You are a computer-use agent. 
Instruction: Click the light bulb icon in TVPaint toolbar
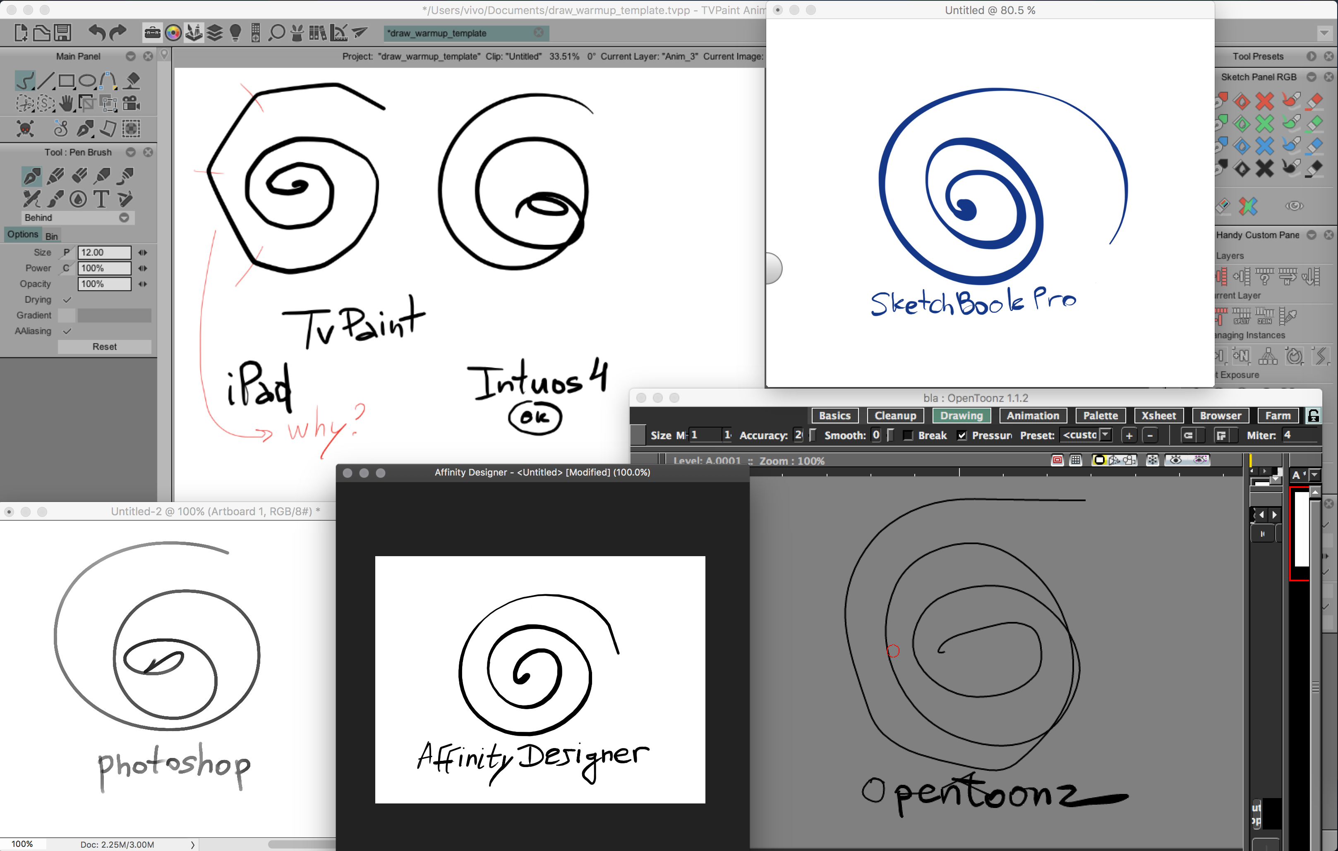click(235, 33)
